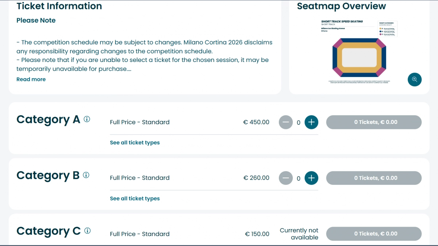The height and width of the screenshot is (246, 438).
Task: Select the Category B quantity number
Action: (x=299, y=179)
